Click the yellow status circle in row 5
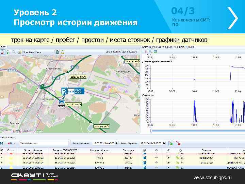Screen dimensions: 245x184 tap(11, 163)
